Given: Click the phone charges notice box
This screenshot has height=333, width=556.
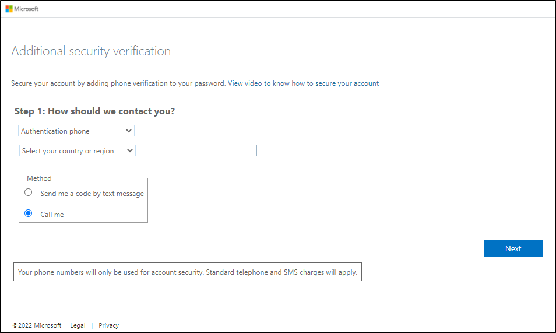Looking at the screenshot, I should click(x=187, y=272).
